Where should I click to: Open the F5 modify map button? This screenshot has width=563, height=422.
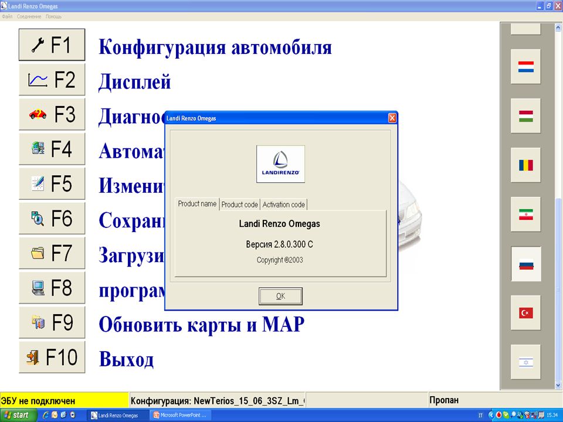[52, 183]
